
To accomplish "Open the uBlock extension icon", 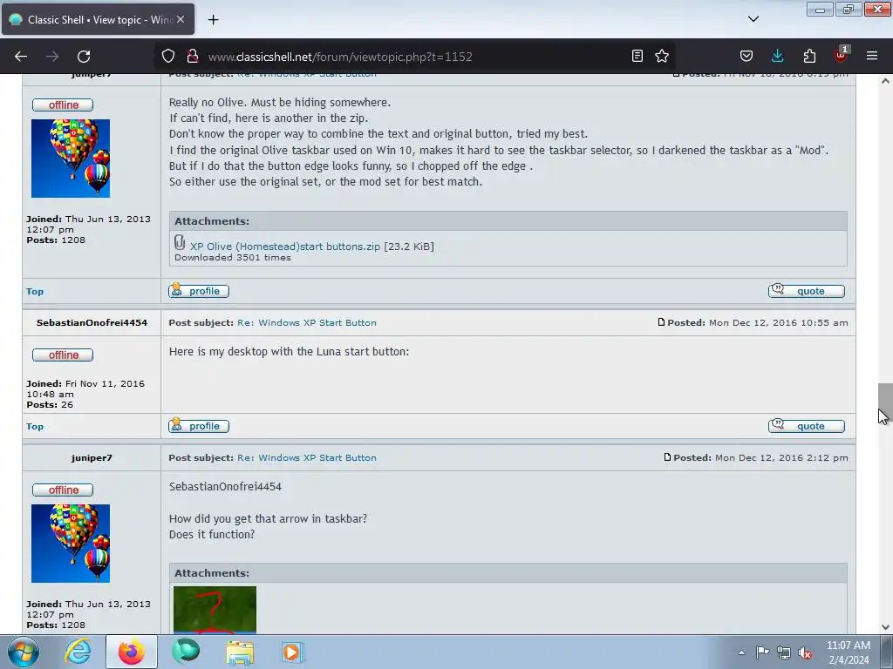I will pos(841,55).
